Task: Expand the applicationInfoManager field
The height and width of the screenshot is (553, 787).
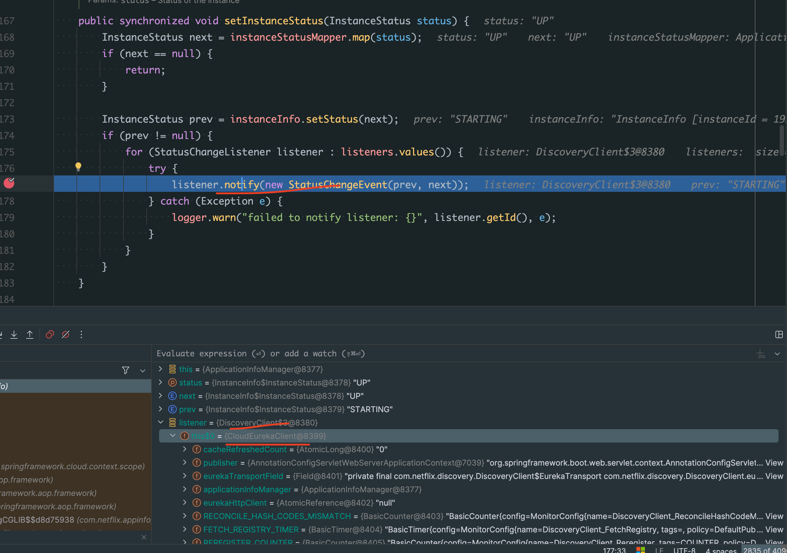Action: [x=185, y=489]
